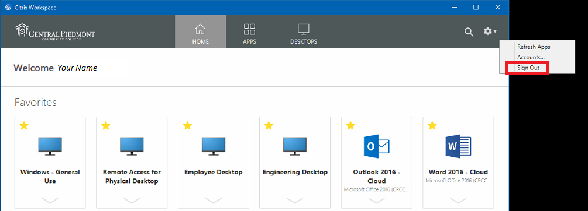The width and height of the screenshot is (588, 211).
Task: Click the Word 2016 - Cloud label
Action: [458, 172]
